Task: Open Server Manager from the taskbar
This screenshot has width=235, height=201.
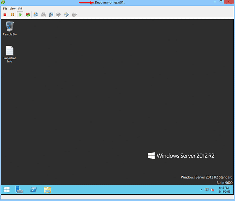Action: pyautogui.click(x=19, y=190)
